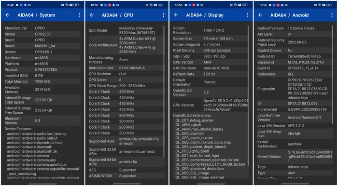Viewport: 338px width, 186px height.
Task: Tap the Wi-Fi icon in the CPU status bar
Action: click(151, 5)
